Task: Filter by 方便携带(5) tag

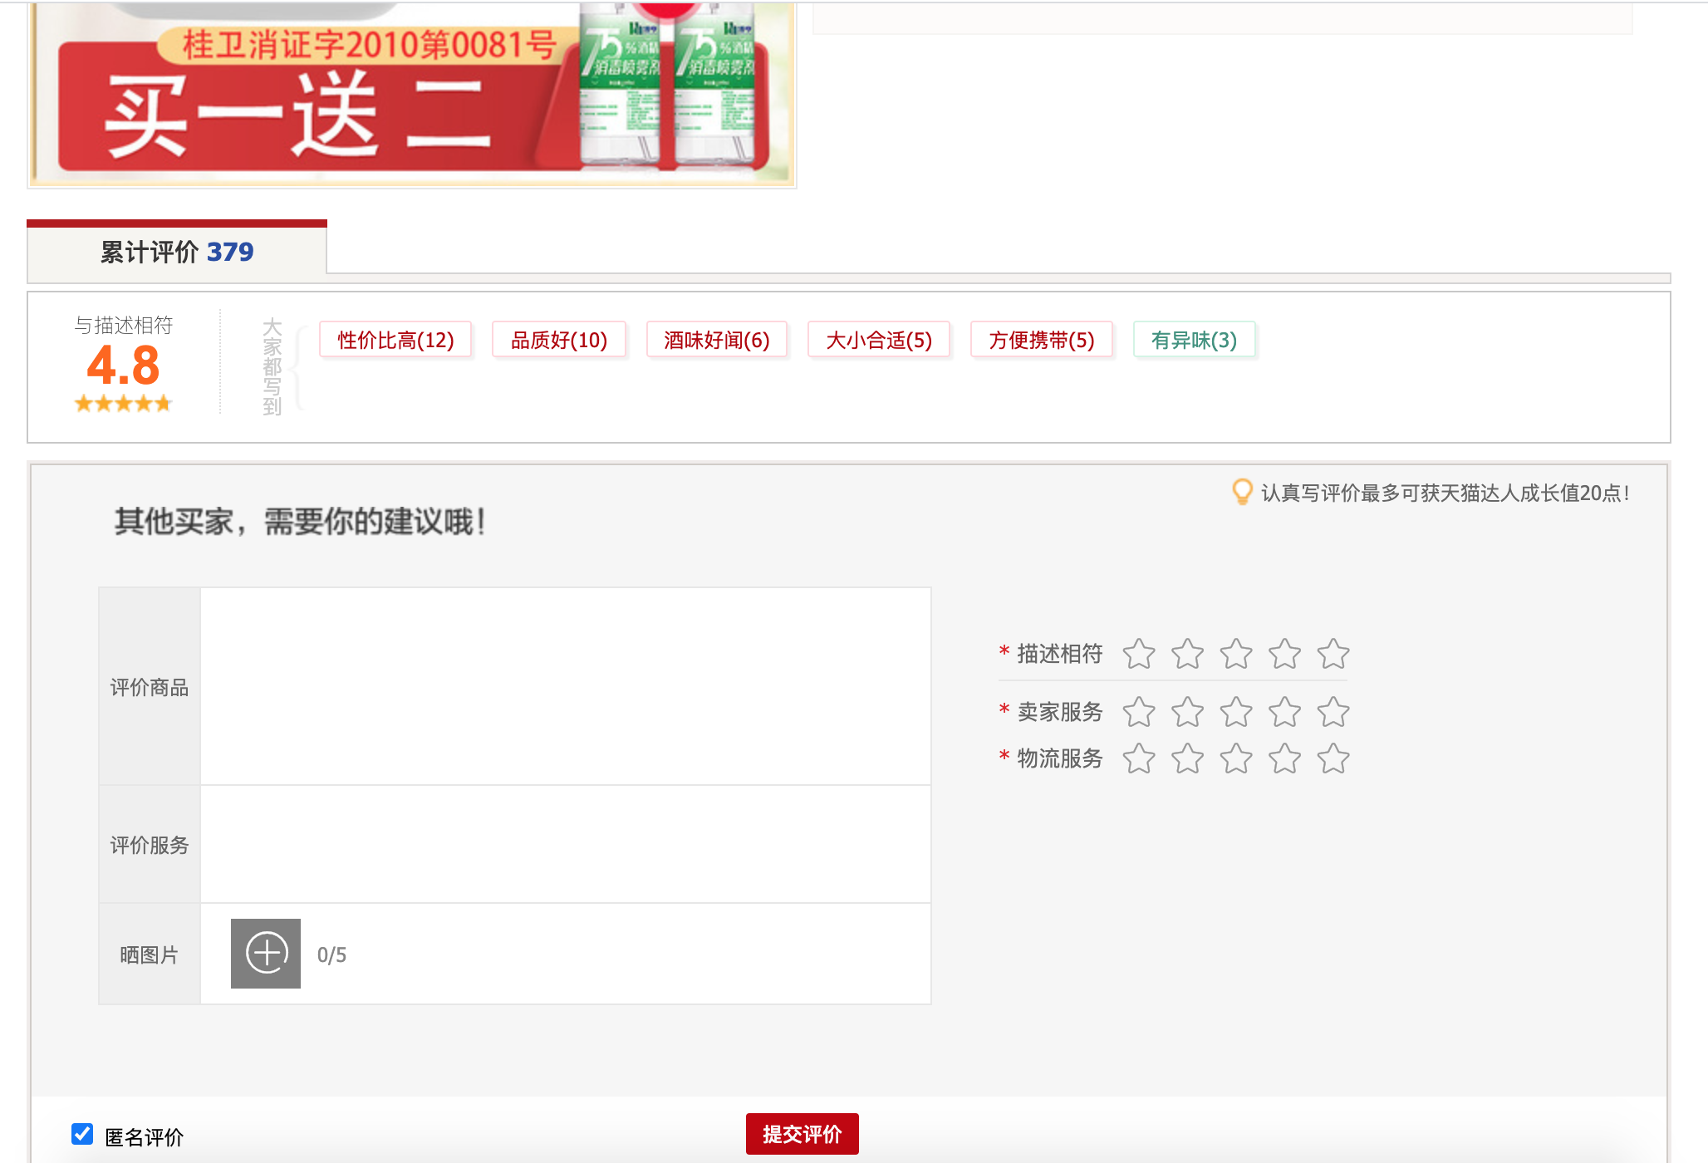Action: 1041,340
